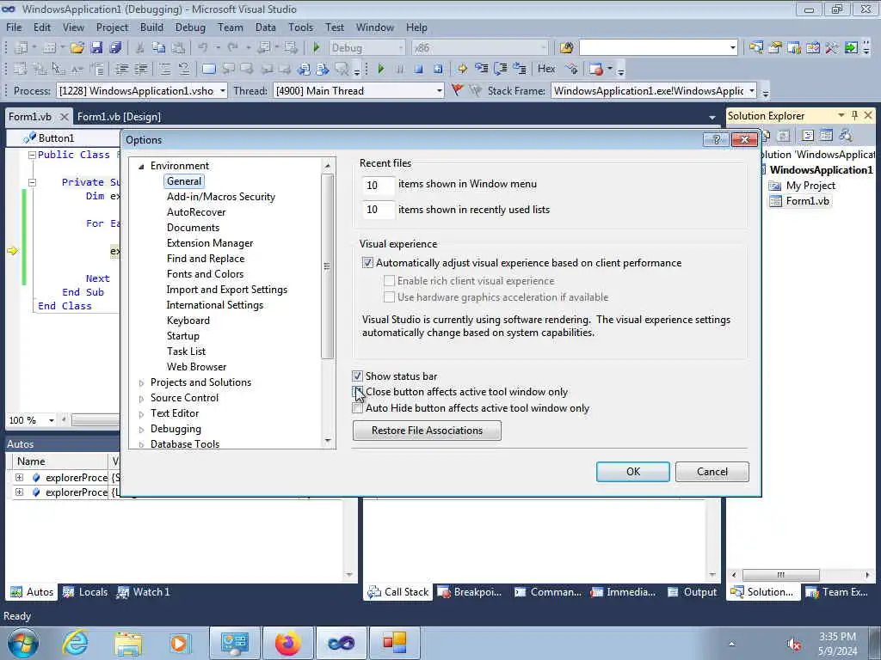Click the red flag thread icon
This screenshot has width=881, height=660.
457,90
